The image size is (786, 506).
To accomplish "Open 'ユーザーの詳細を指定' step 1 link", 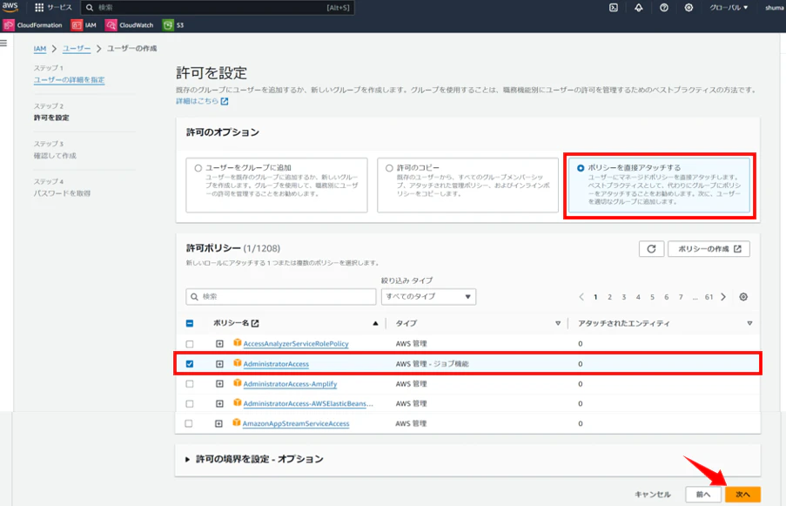I will point(69,80).
